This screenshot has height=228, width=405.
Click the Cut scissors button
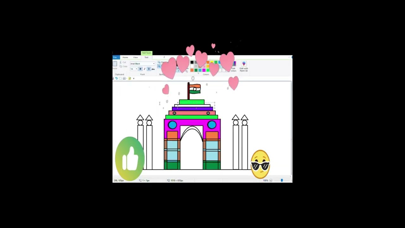[x=122, y=62]
